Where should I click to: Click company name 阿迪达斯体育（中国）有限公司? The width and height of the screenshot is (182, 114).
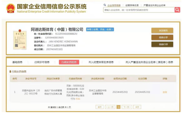click(57, 29)
